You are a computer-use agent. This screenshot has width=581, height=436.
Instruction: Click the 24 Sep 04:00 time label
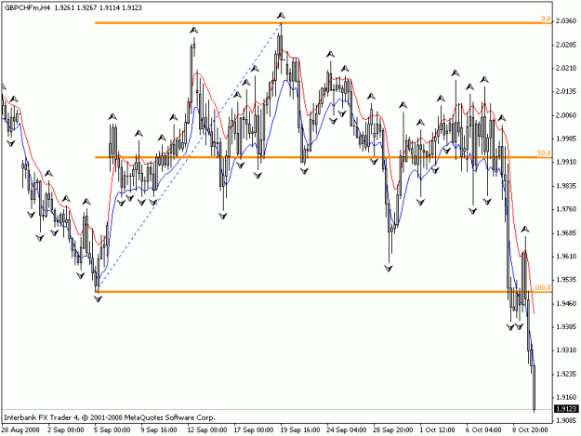pyautogui.click(x=347, y=430)
